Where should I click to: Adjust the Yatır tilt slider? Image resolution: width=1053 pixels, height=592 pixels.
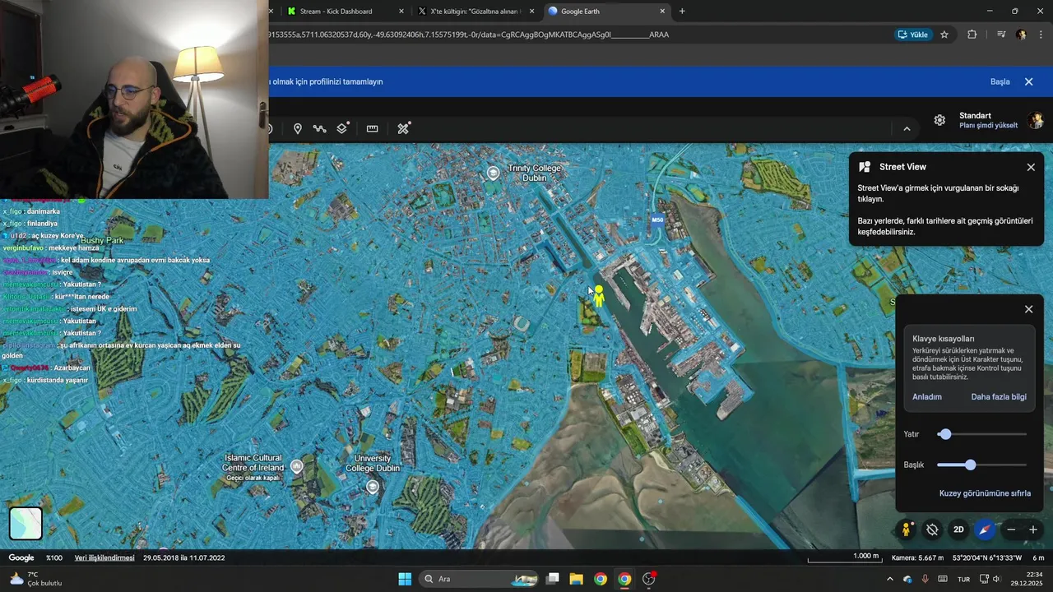tap(945, 434)
